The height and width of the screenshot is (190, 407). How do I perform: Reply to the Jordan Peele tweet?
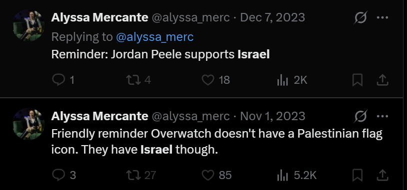[63, 80]
